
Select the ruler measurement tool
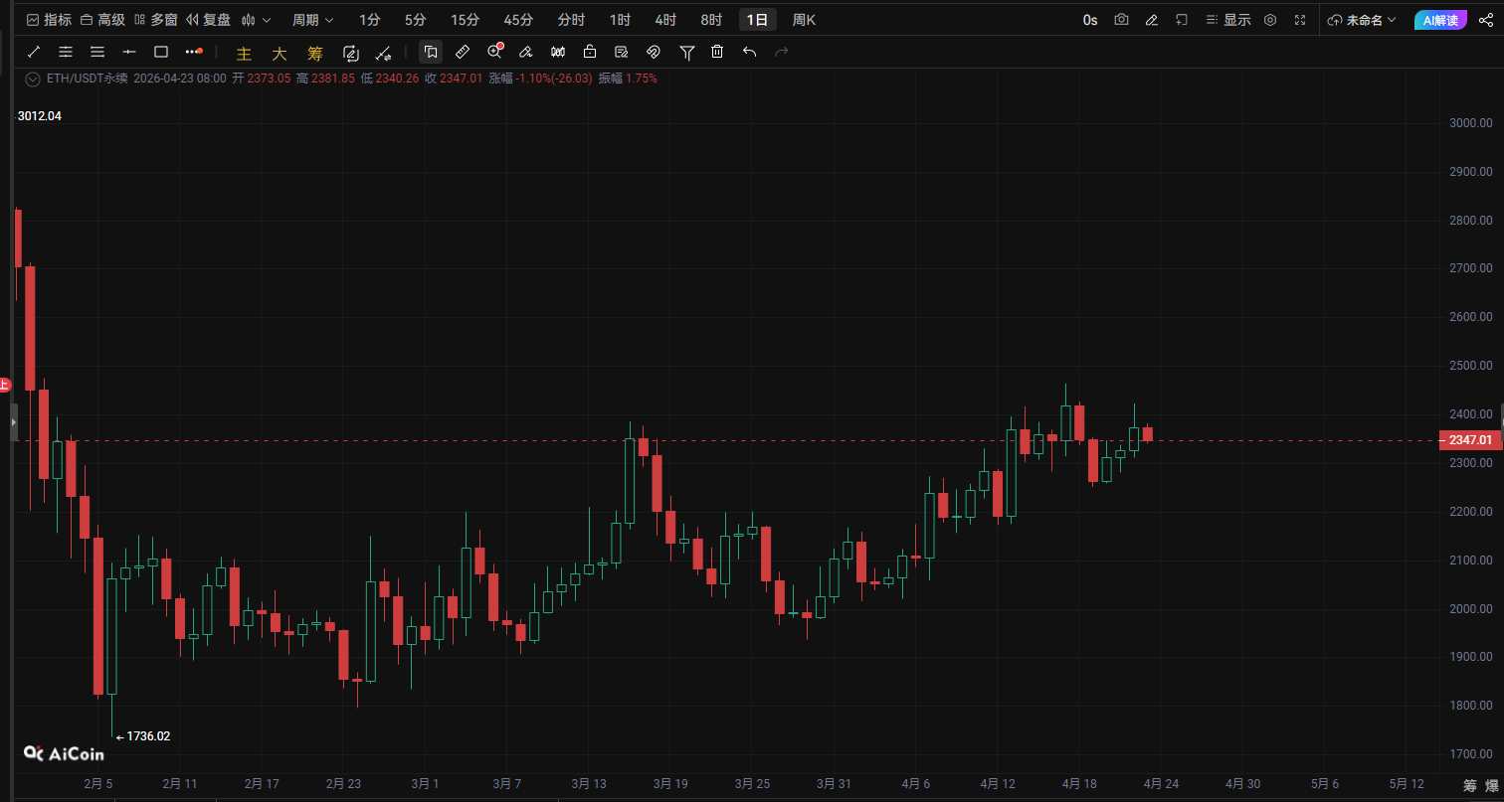point(463,52)
